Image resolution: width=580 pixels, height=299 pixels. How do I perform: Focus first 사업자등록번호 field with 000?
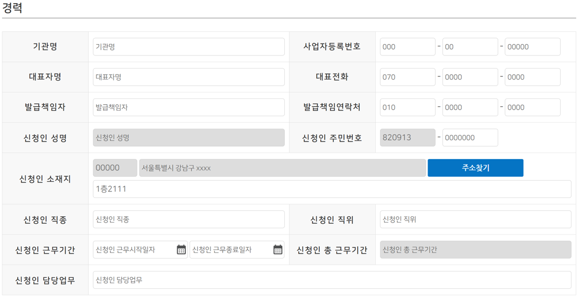408,47
